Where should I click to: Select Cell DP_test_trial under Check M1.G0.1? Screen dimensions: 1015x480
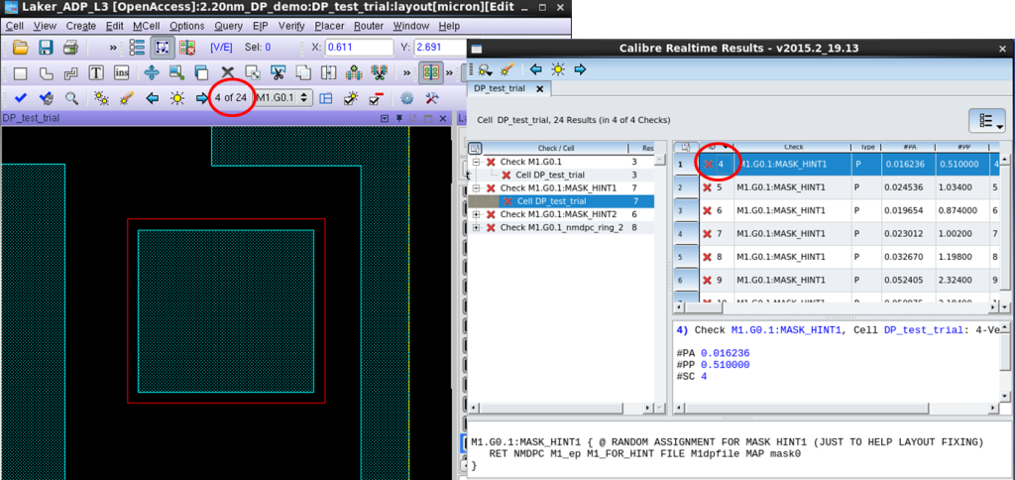[x=550, y=175]
